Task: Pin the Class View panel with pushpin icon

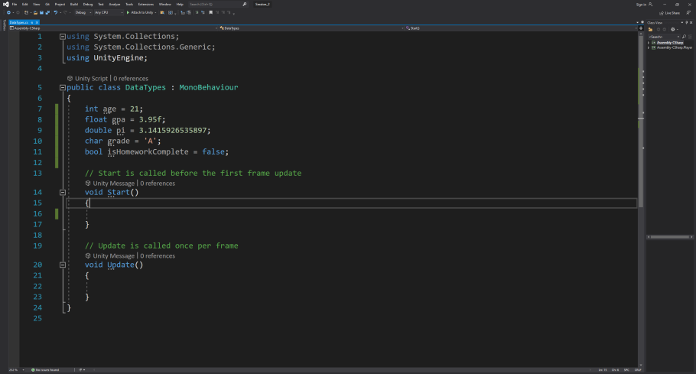Action: [x=687, y=23]
